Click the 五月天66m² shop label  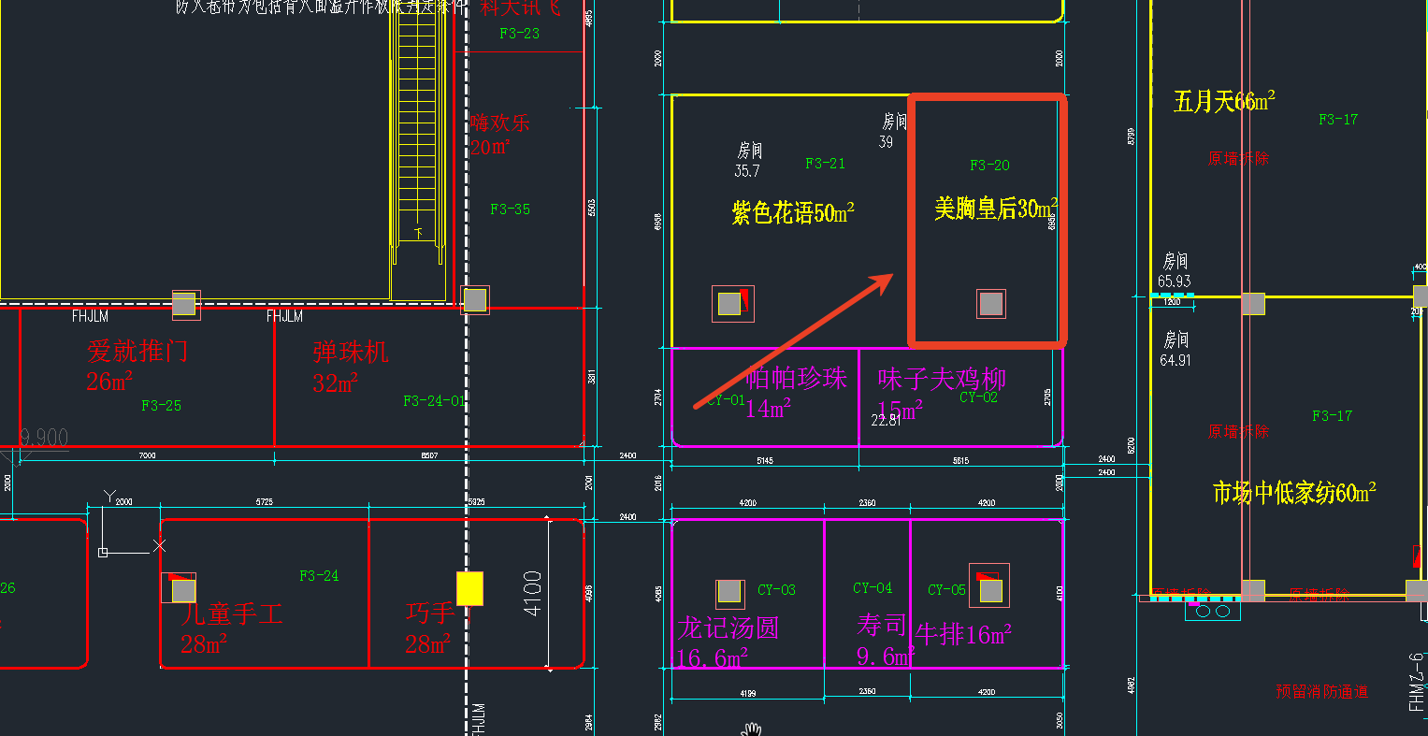tap(1224, 101)
